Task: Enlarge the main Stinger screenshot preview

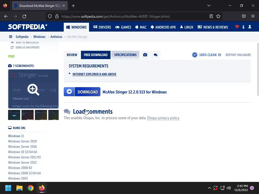Action: pyautogui.click(x=33, y=89)
